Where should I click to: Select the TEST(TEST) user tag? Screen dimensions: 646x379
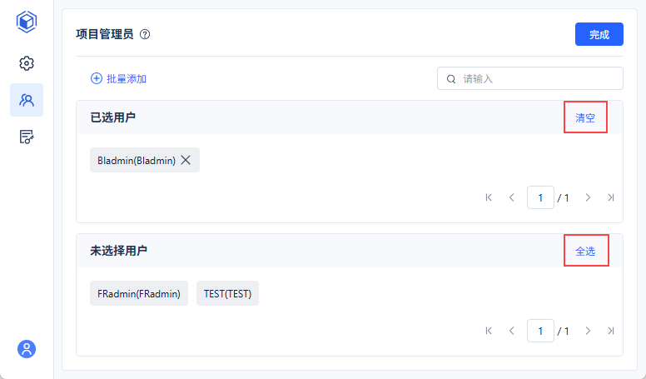pos(227,293)
